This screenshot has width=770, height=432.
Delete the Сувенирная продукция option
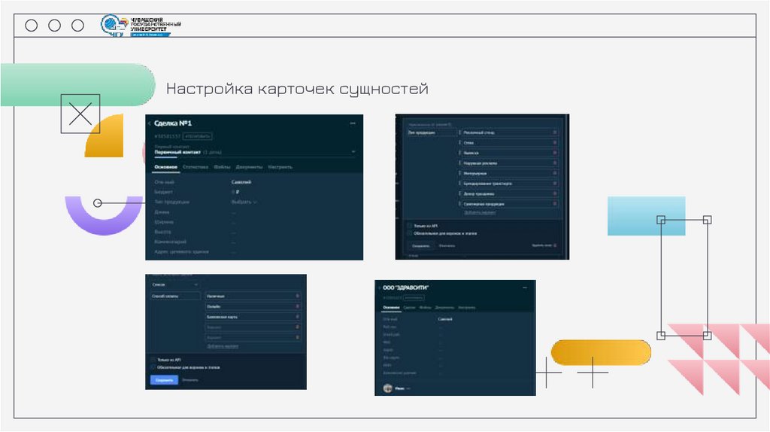555,203
